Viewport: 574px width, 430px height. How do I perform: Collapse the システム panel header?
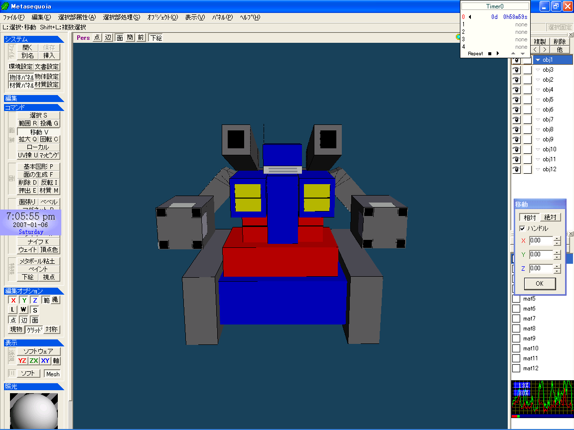[34, 39]
